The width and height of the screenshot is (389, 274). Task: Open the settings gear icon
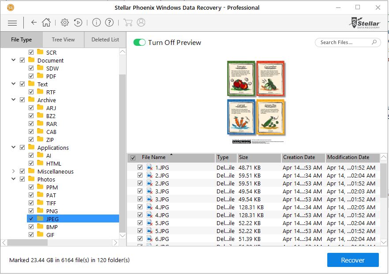pos(65,22)
